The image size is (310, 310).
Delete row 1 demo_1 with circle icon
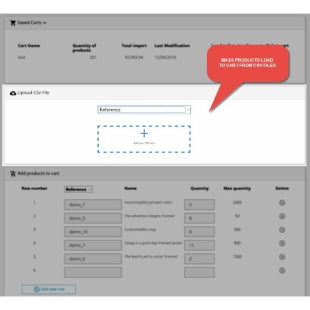282,202
